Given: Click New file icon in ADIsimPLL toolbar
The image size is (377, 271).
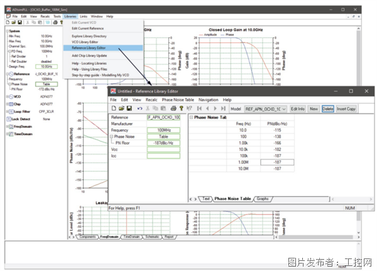Looking at the screenshot, I should [x=8, y=23].
